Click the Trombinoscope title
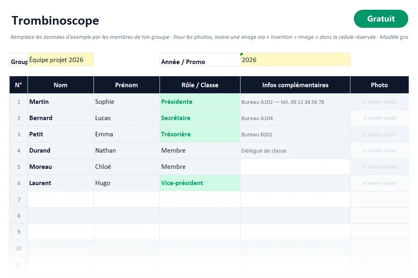Screen dimensions: 418x278 point(55,21)
